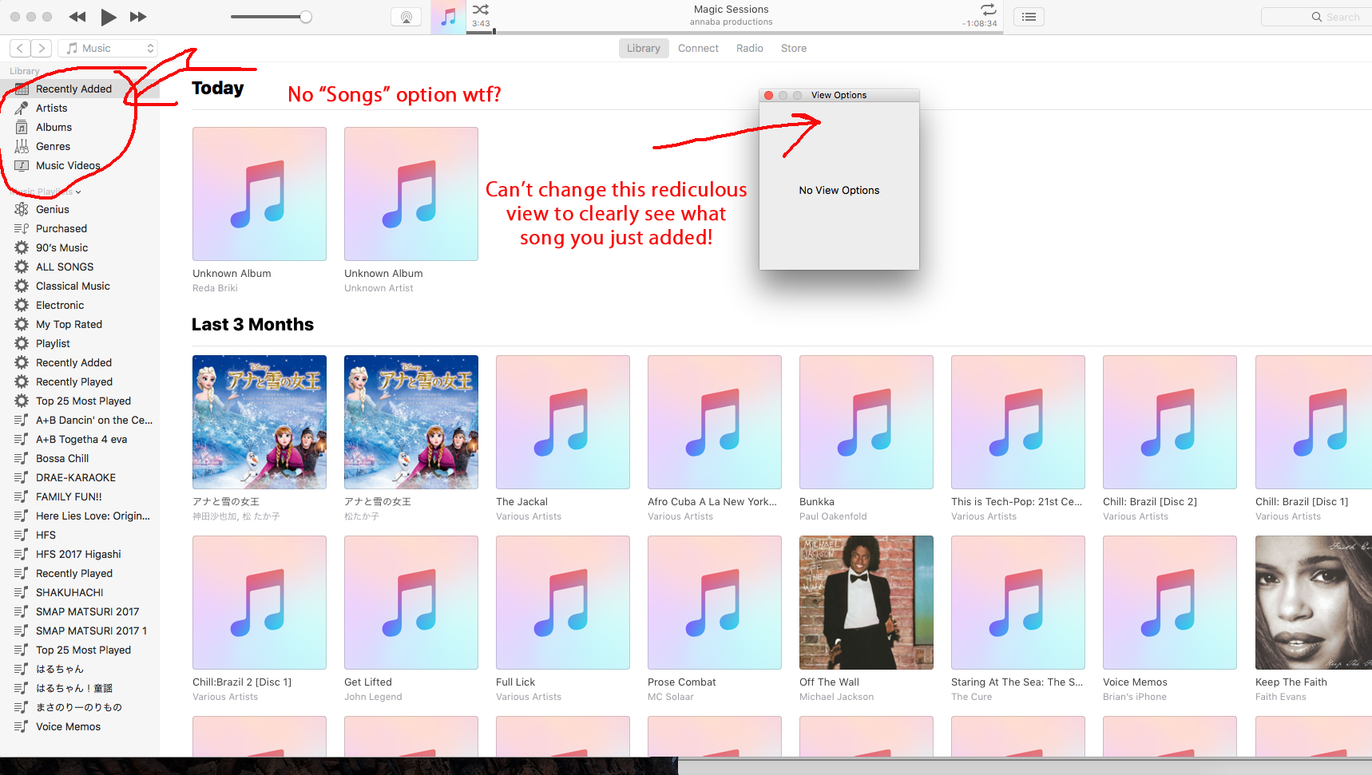
Task: Click the fast-forward next track button
Action: click(138, 17)
